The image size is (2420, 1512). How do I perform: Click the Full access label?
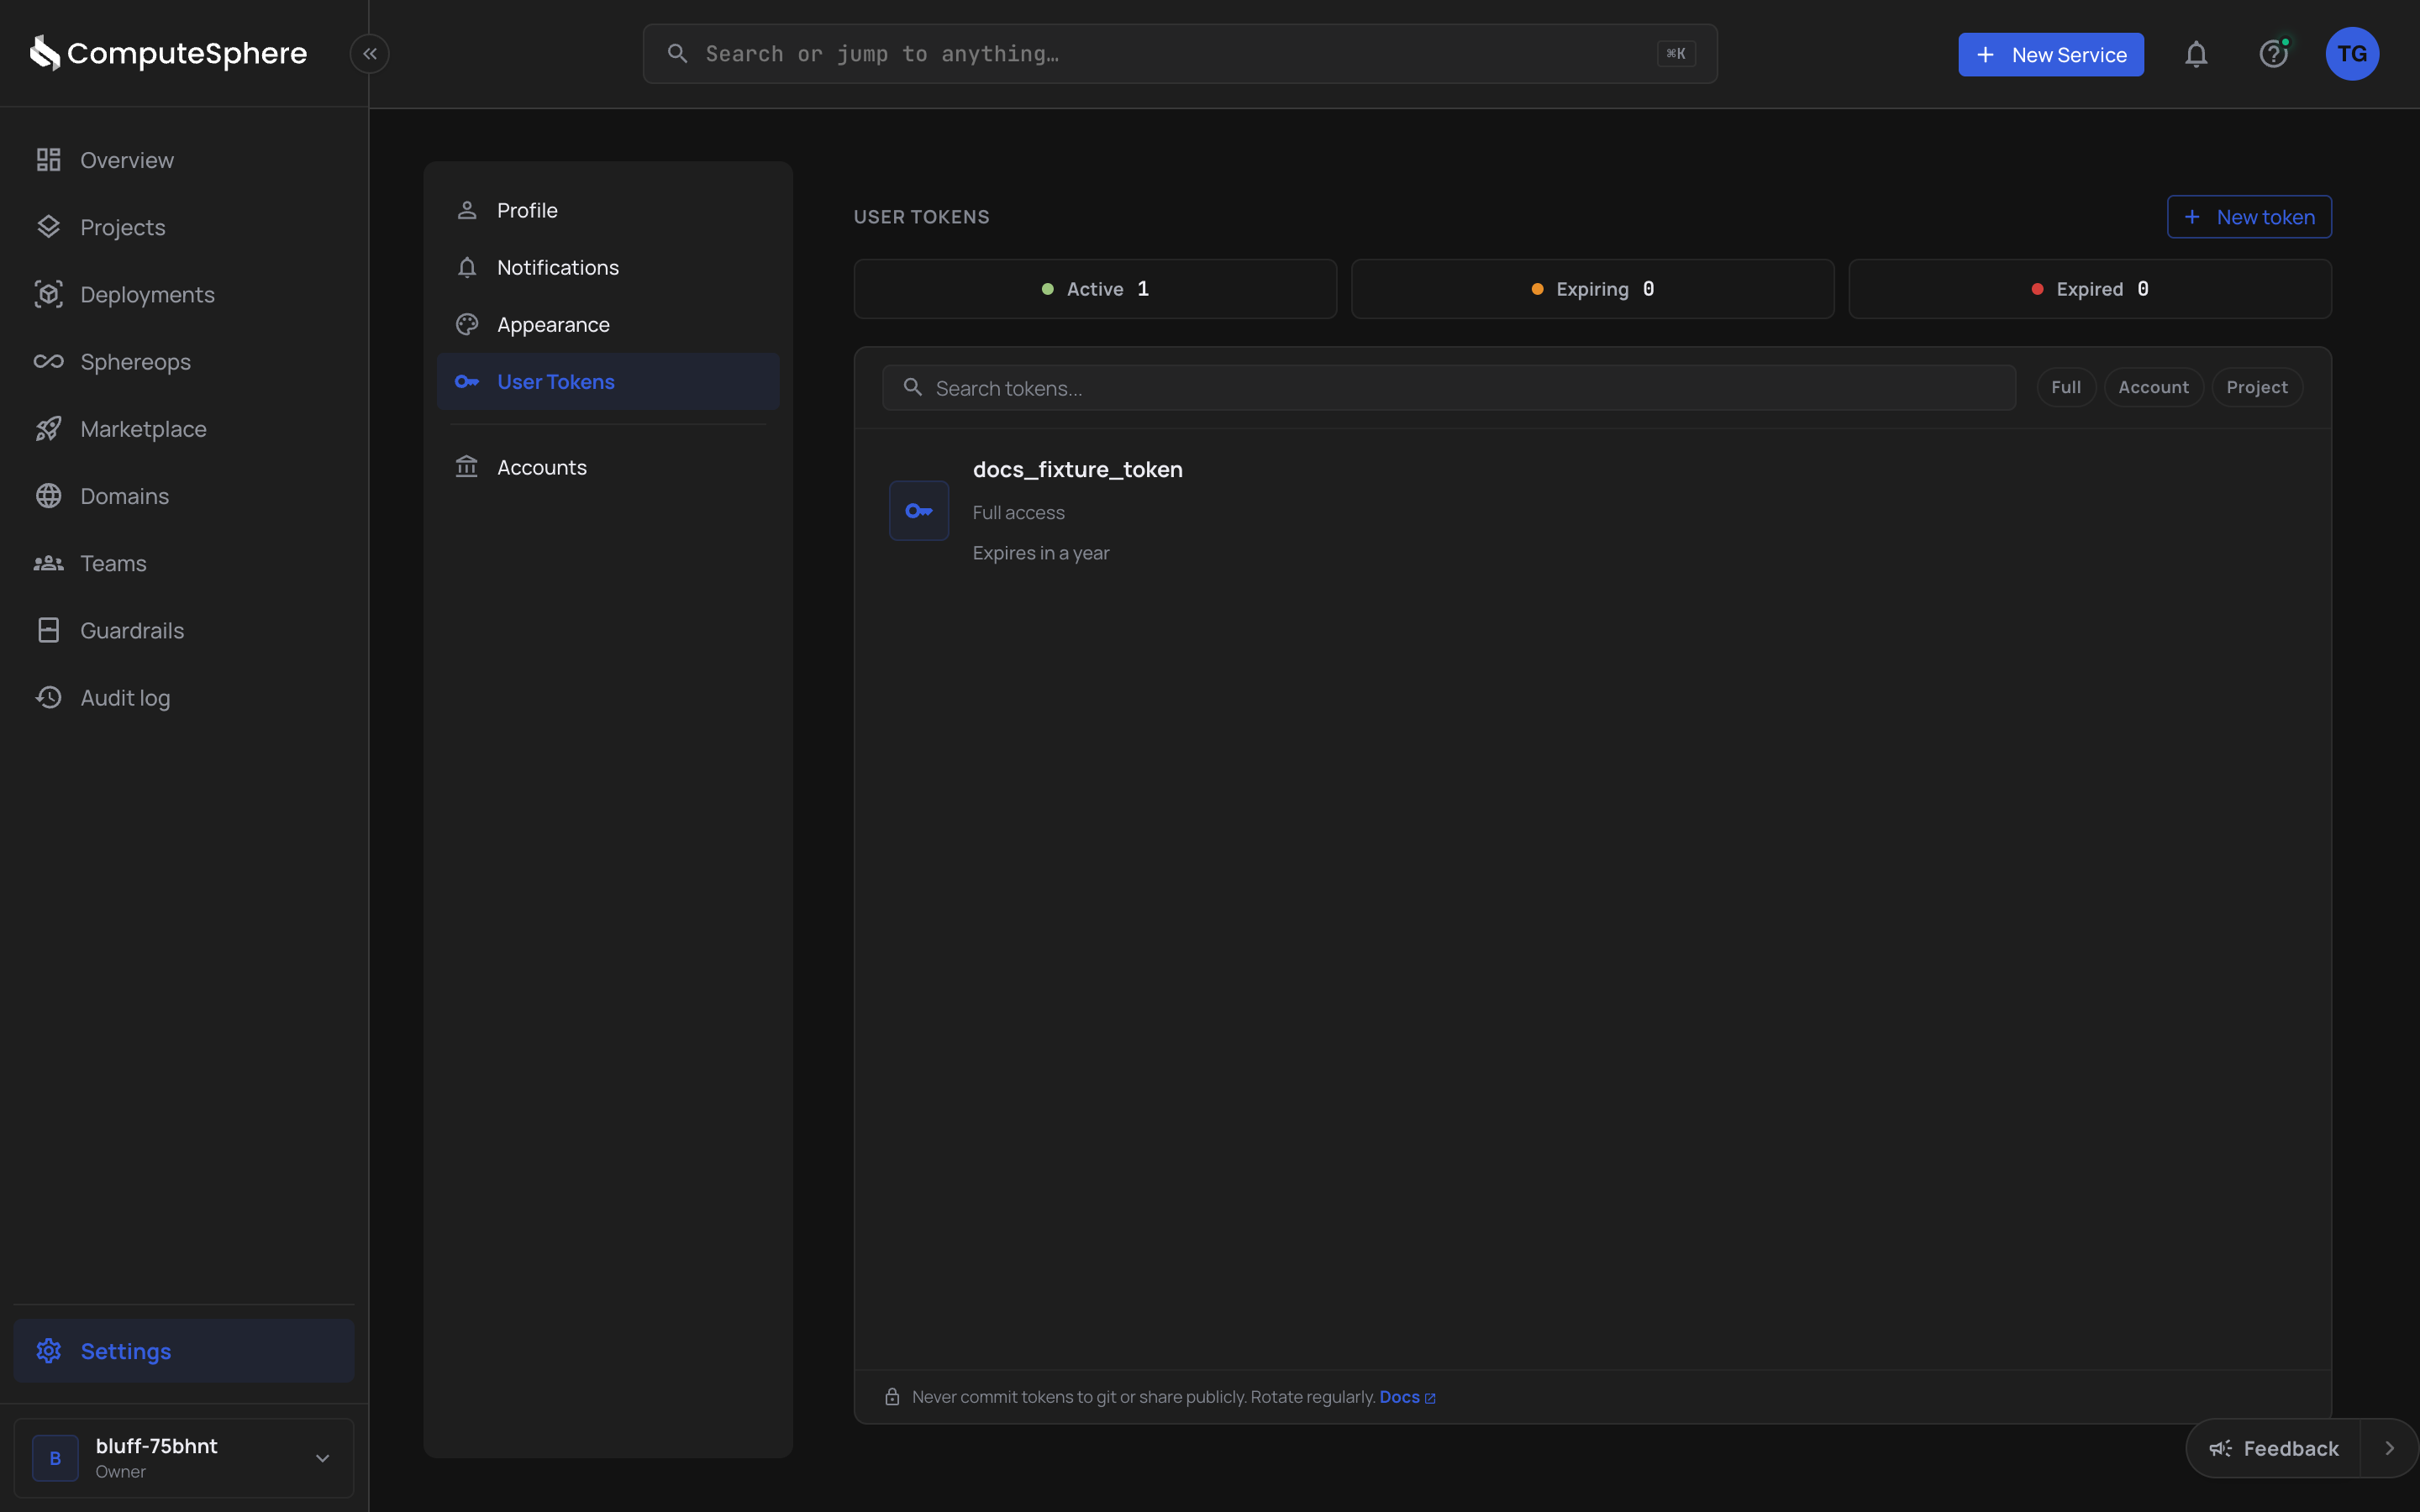pyautogui.click(x=1018, y=512)
